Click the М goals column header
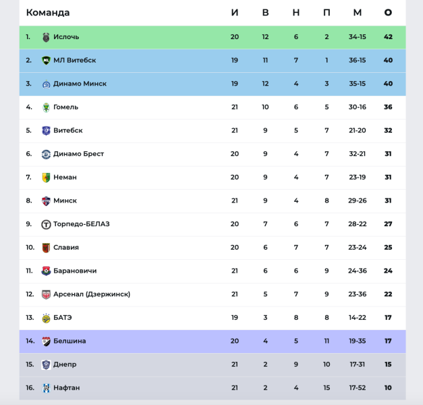 click(x=358, y=12)
